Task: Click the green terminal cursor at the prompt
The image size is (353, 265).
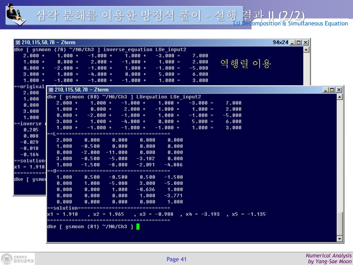Action: tap(138, 226)
